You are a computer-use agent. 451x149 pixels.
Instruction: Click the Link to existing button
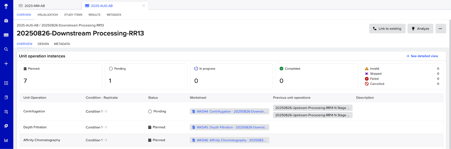tap(387, 29)
